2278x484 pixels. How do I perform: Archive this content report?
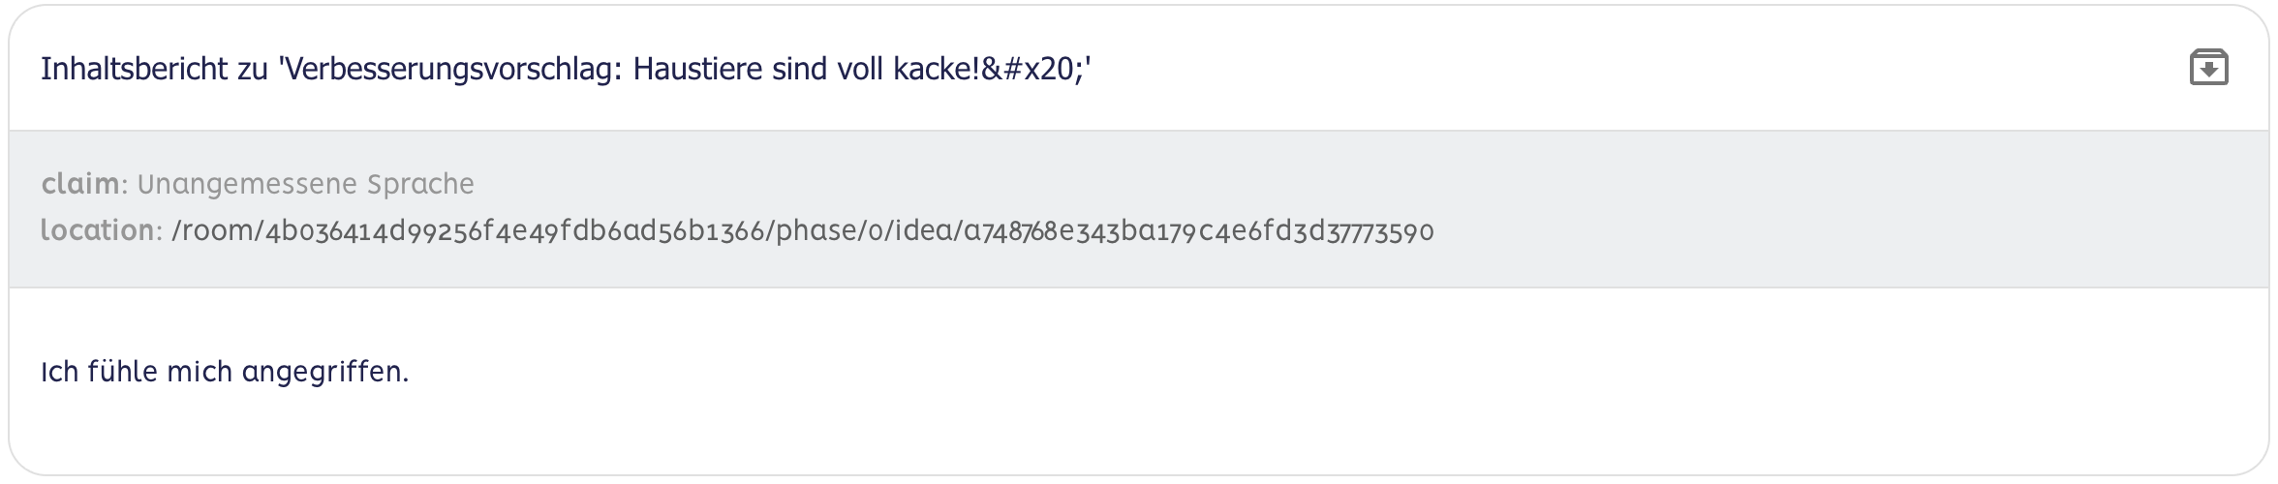pyautogui.click(x=2208, y=68)
